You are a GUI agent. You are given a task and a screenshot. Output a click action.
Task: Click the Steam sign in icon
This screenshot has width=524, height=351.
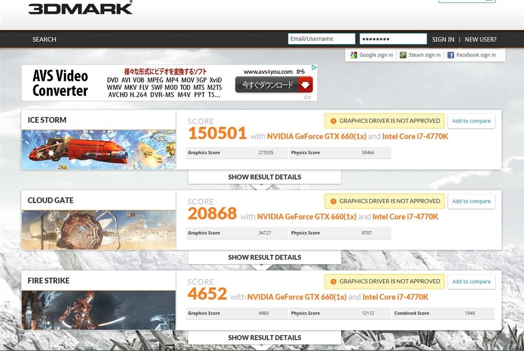pyautogui.click(x=403, y=55)
